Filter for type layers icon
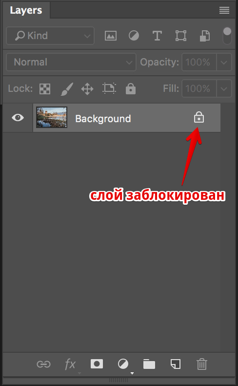Screen dimensions: 238x386 (157, 36)
